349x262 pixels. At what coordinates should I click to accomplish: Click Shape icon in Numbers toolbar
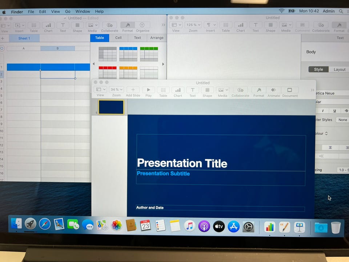coord(77,25)
